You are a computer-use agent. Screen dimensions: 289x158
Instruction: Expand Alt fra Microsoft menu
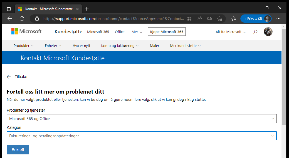[231, 32]
